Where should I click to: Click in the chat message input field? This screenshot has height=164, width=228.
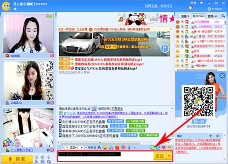click(105, 156)
